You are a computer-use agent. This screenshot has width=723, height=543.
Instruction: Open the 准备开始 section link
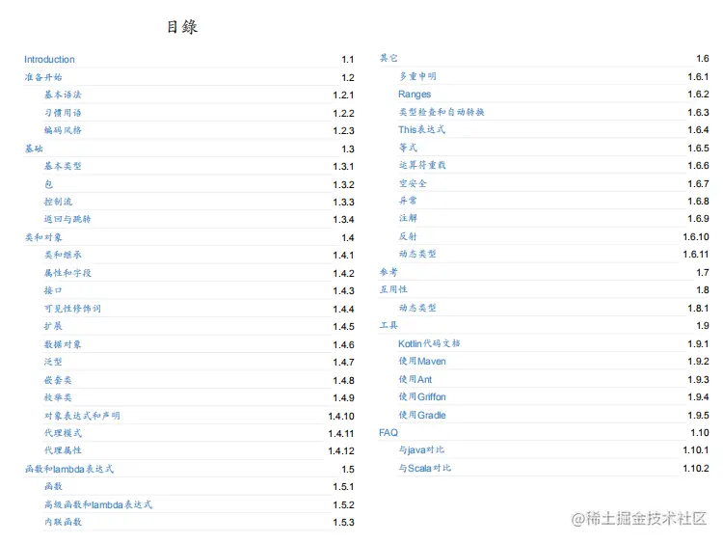point(43,77)
